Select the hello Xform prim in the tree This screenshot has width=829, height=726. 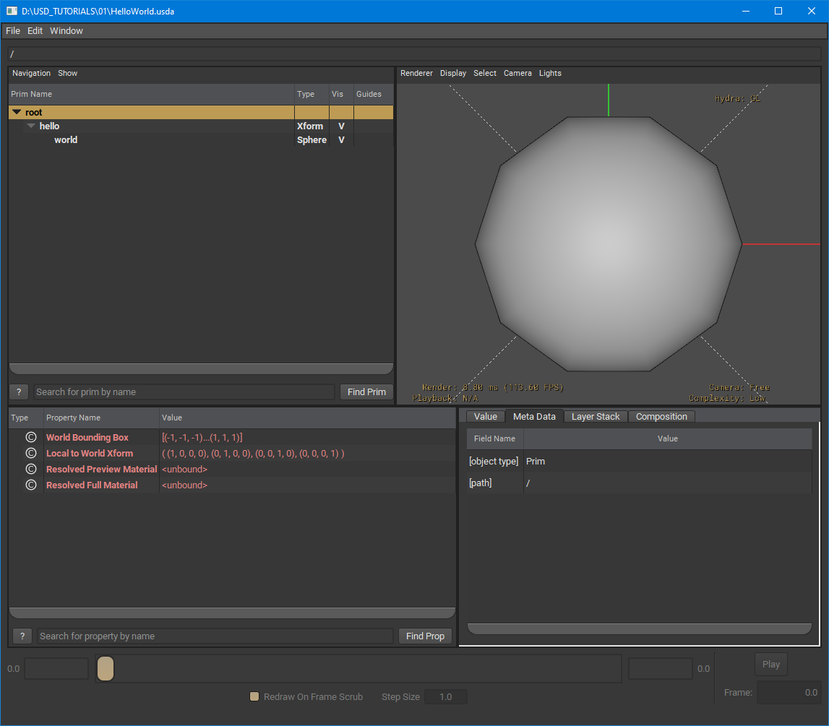click(x=49, y=126)
